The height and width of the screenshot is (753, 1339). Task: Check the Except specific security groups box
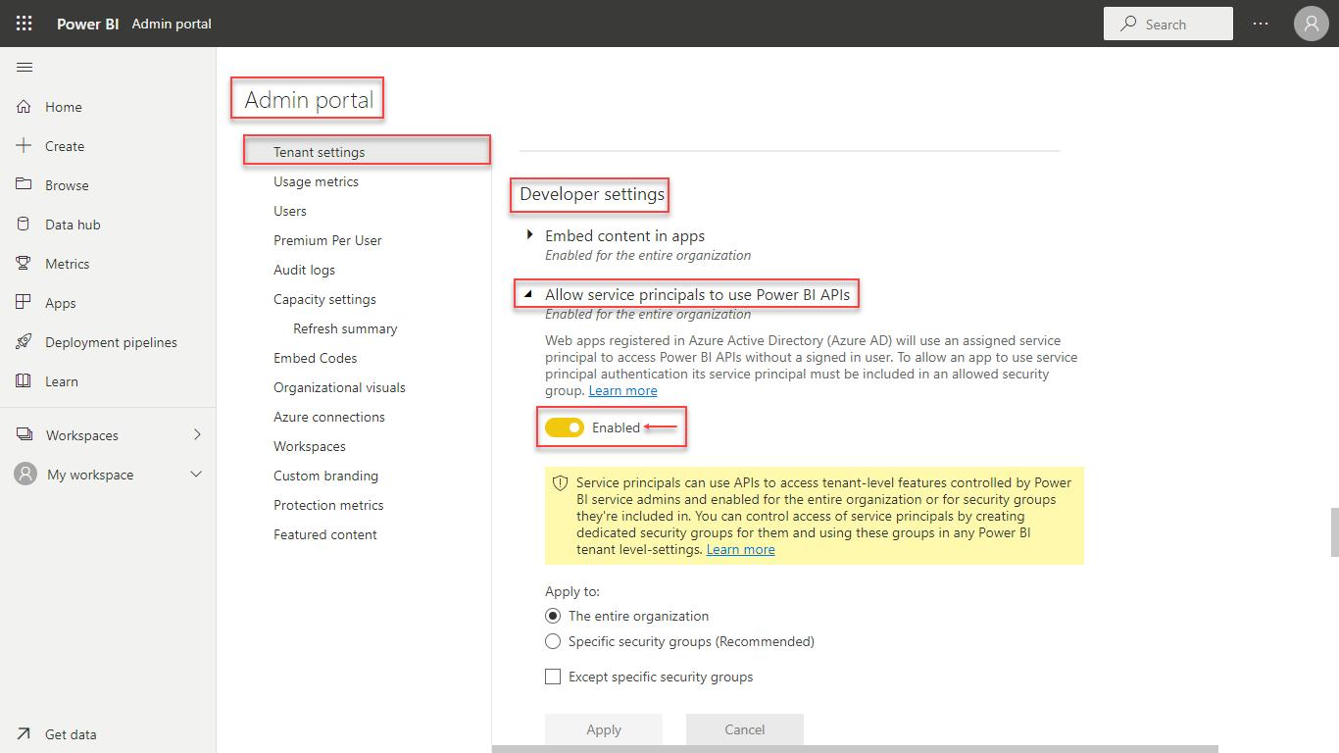553,677
